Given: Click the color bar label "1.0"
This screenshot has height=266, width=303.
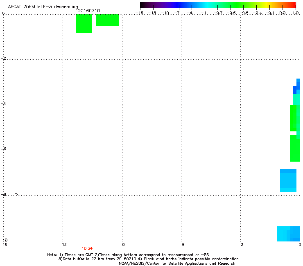Looking at the screenshot, I should [296, 13].
